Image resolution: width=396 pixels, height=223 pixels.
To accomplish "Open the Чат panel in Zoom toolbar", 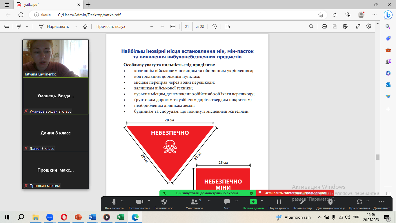I will click(227, 204).
